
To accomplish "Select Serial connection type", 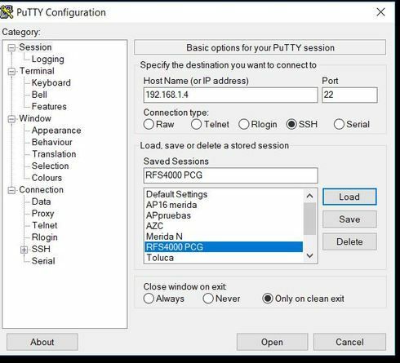I will [x=352, y=125].
